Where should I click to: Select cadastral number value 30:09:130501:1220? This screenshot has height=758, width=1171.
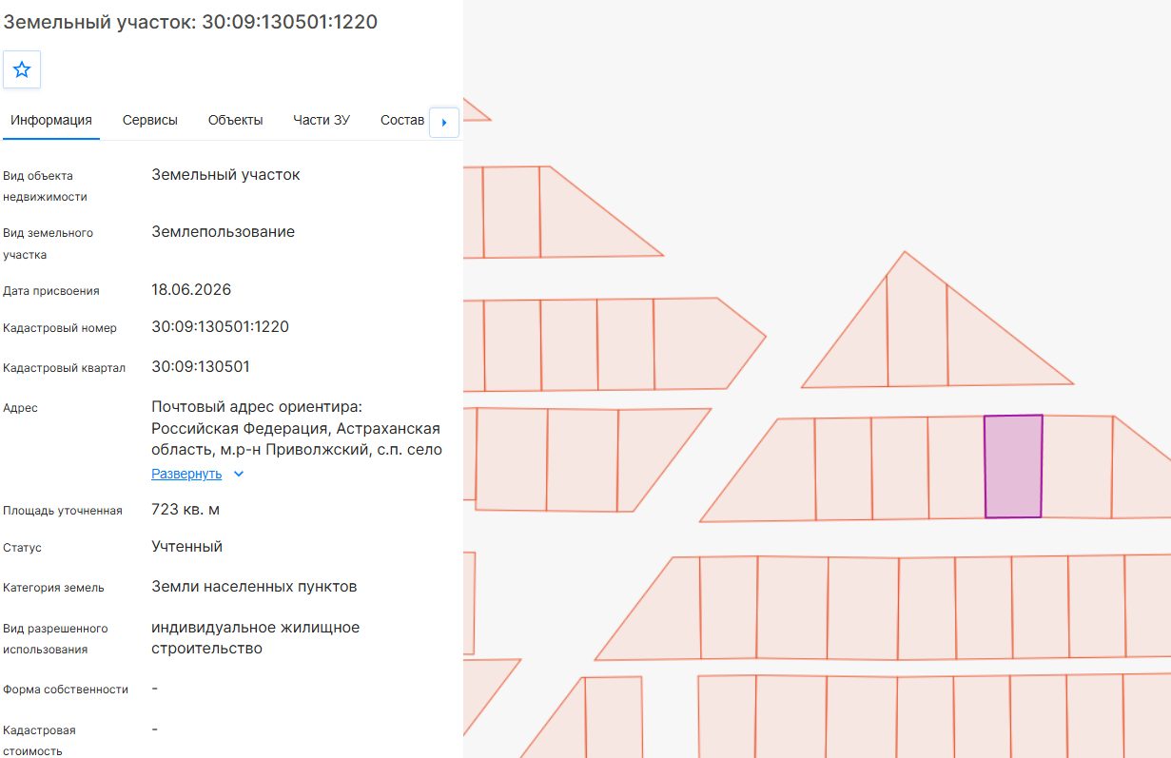(x=220, y=327)
